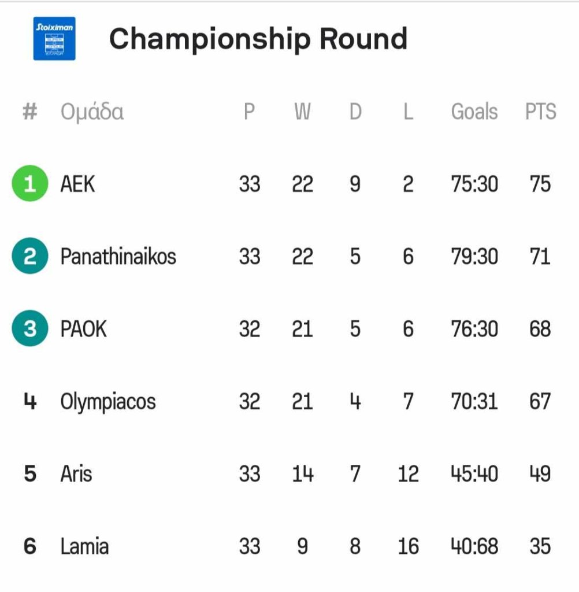This screenshot has width=579, height=592.
Task: Click the D draws column header
Action: (355, 112)
